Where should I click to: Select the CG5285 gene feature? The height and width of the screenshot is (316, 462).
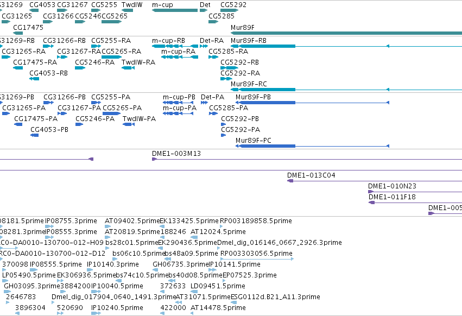[x=213, y=22]
